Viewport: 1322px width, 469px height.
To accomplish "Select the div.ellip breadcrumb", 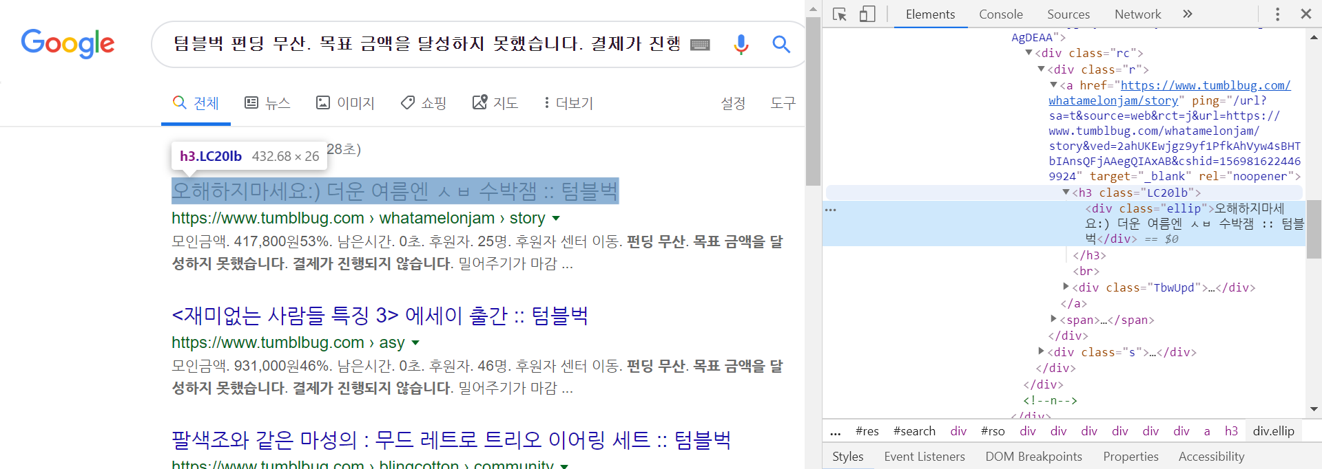I will click(1273, 431).
